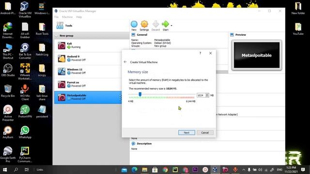
Task: Open the Windows Start menu
Action: pyautogui.click(x=5, y=170)
